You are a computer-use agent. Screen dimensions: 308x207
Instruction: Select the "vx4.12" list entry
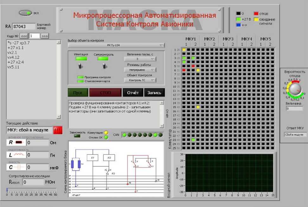14,57
